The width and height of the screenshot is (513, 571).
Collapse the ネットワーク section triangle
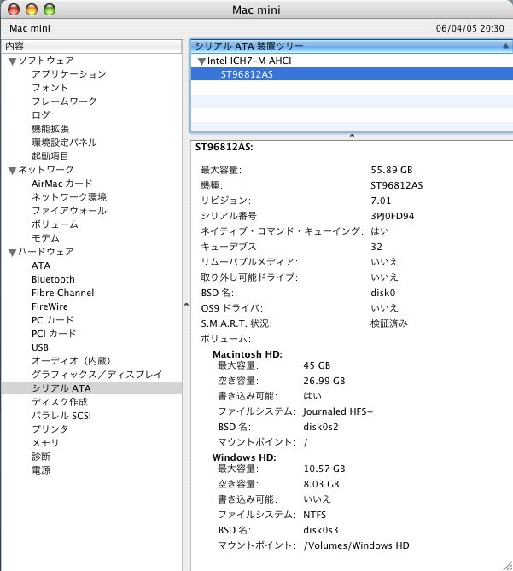click(12, 171)
